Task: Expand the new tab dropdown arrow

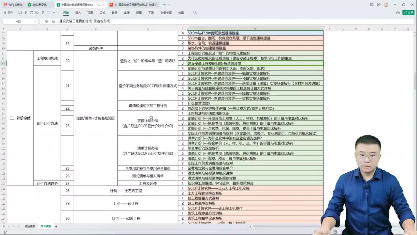Action: [168, 5]
